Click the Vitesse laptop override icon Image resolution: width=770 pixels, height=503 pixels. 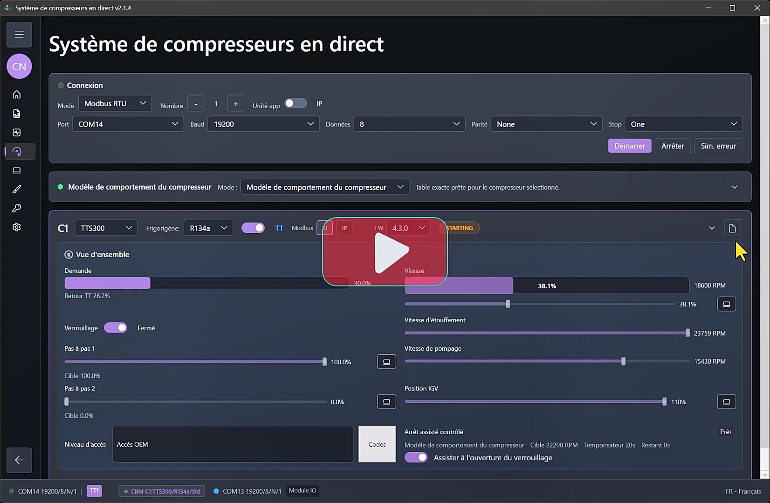pyautogui.click(x=727, y=304)
